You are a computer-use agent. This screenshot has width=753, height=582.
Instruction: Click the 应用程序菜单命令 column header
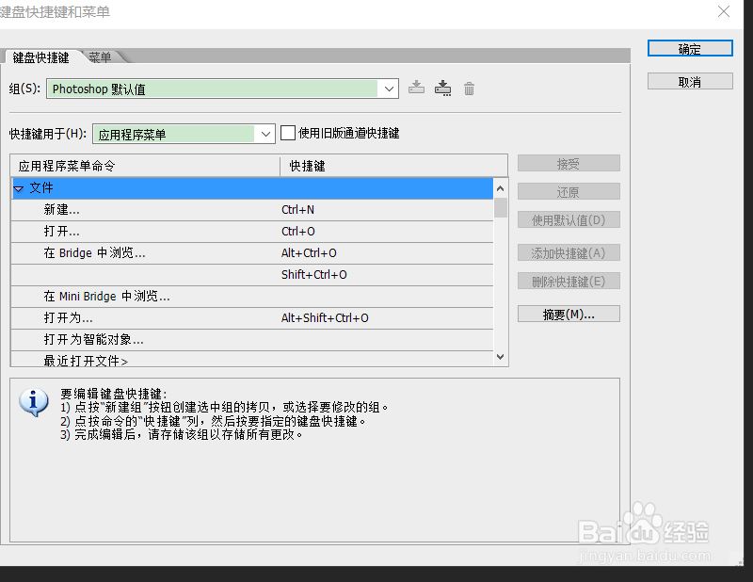[145, 166]
